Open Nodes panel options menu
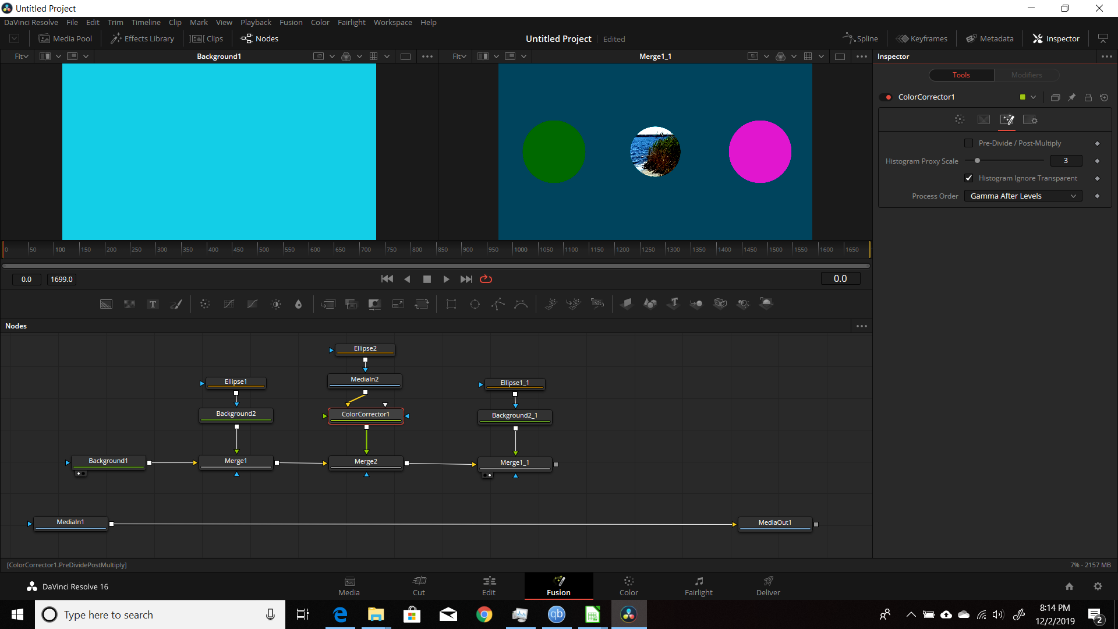The height and width of the screenshot is (629, 1118). [x=862, y=326]
